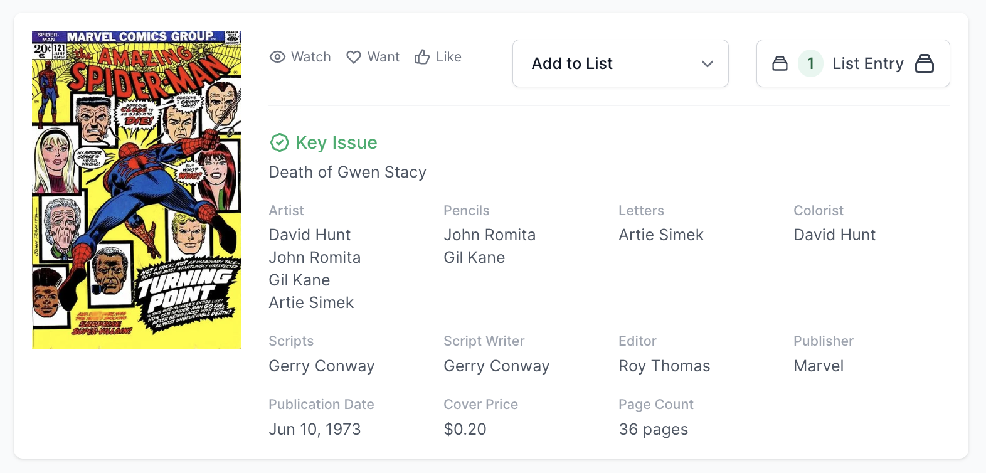Screen dimensions: 986x473
Task: Toggle the Like text for this issue
Action: click(x=448, y=57)
